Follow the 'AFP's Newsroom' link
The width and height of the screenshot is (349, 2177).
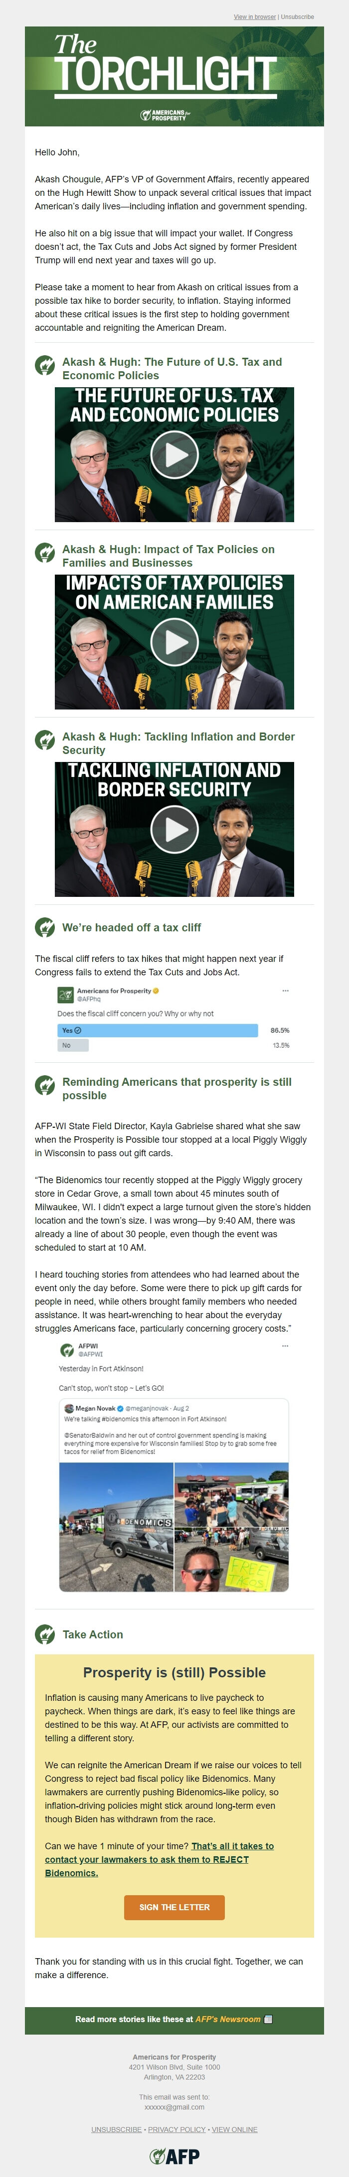228,2019
